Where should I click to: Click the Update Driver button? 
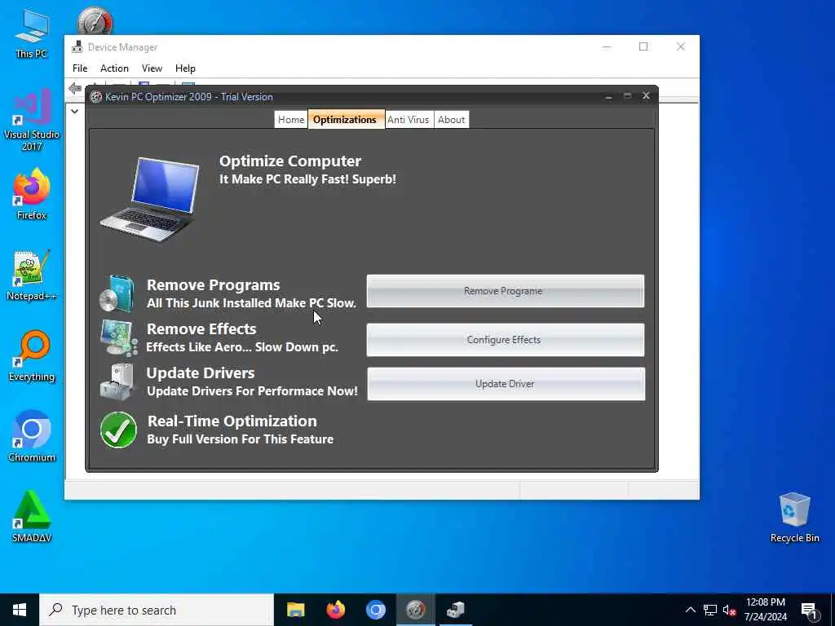[506, 384]
